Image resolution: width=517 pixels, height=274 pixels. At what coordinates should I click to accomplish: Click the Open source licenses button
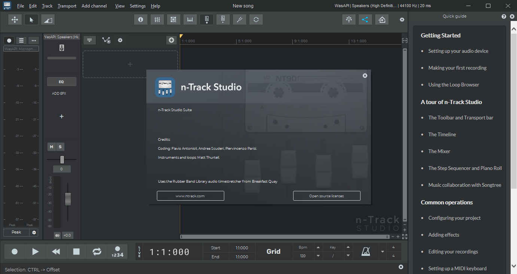[326, 196]
